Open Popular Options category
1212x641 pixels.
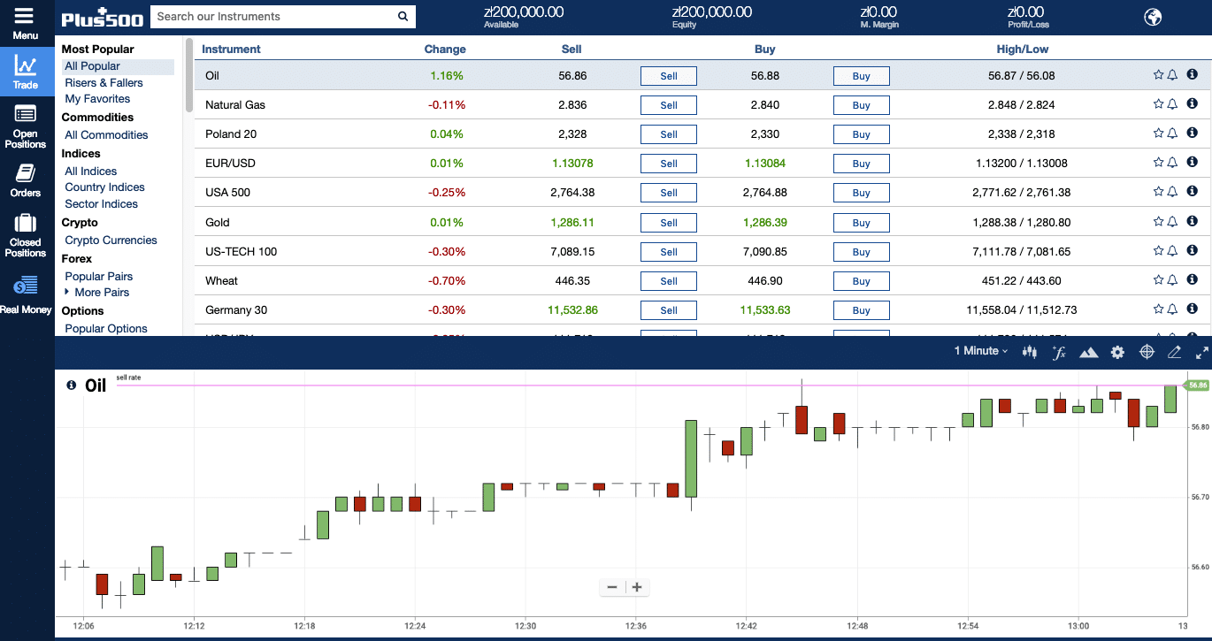click(106, 329)
